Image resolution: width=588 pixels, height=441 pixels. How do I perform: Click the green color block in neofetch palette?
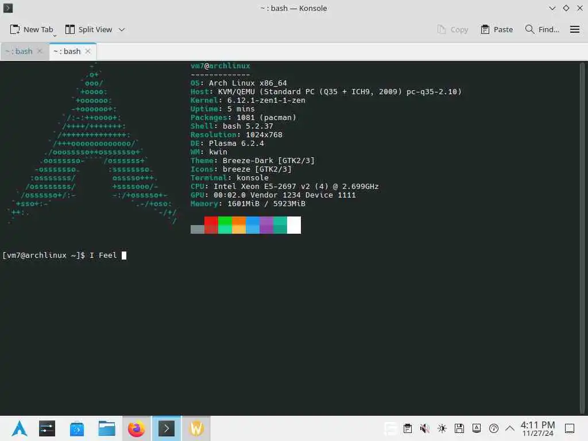[225, 225]
